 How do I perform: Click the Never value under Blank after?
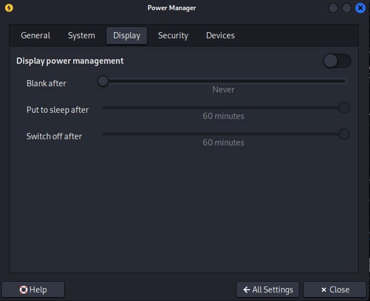coord(223,90)
